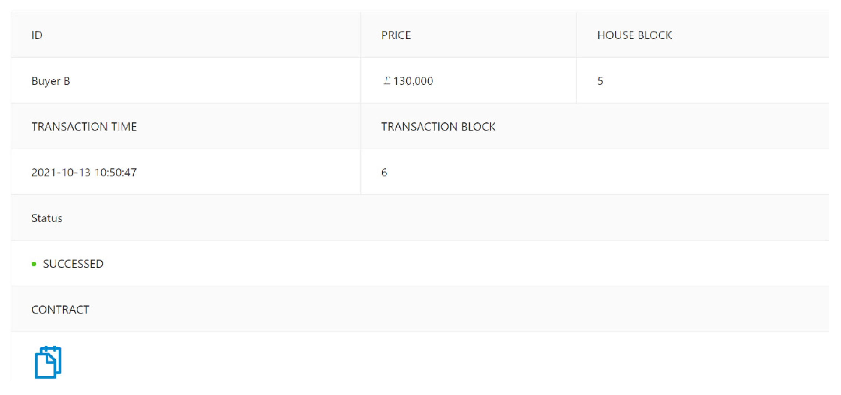Click the pound currency symbol
The height and width of the screenshot is (395, 841).
click(387, 81)
